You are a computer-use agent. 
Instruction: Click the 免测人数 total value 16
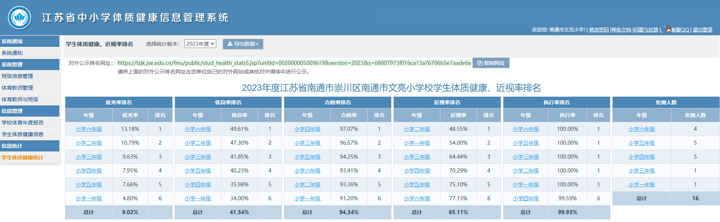pyautogui.click(x=695, y=198)
